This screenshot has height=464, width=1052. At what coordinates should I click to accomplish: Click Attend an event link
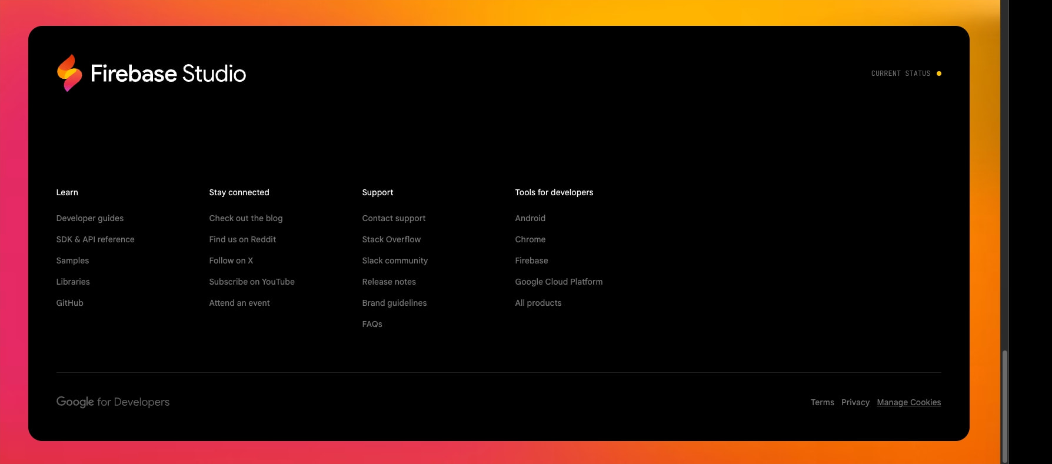[x=239, y=303]
